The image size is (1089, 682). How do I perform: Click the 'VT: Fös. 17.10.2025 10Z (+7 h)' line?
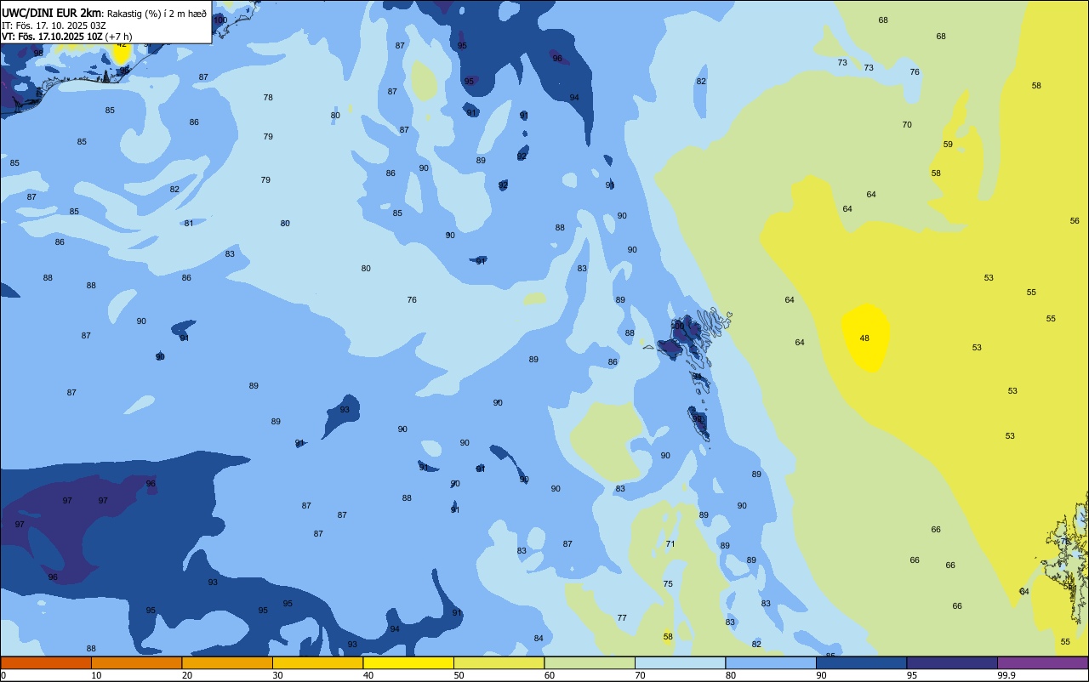[x=66, y=37]
